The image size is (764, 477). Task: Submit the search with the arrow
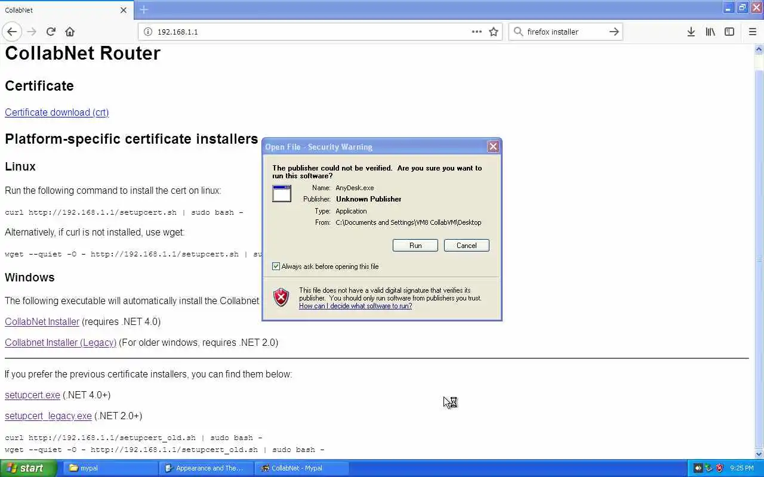[614, 32]
